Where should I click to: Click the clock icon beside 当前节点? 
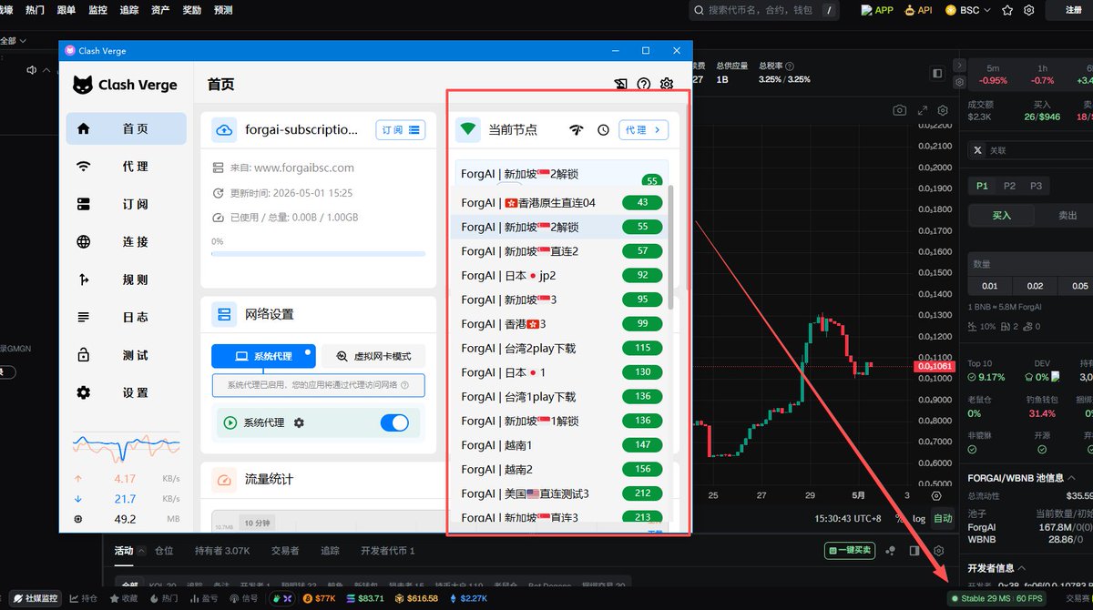click(x=603, y=130)
